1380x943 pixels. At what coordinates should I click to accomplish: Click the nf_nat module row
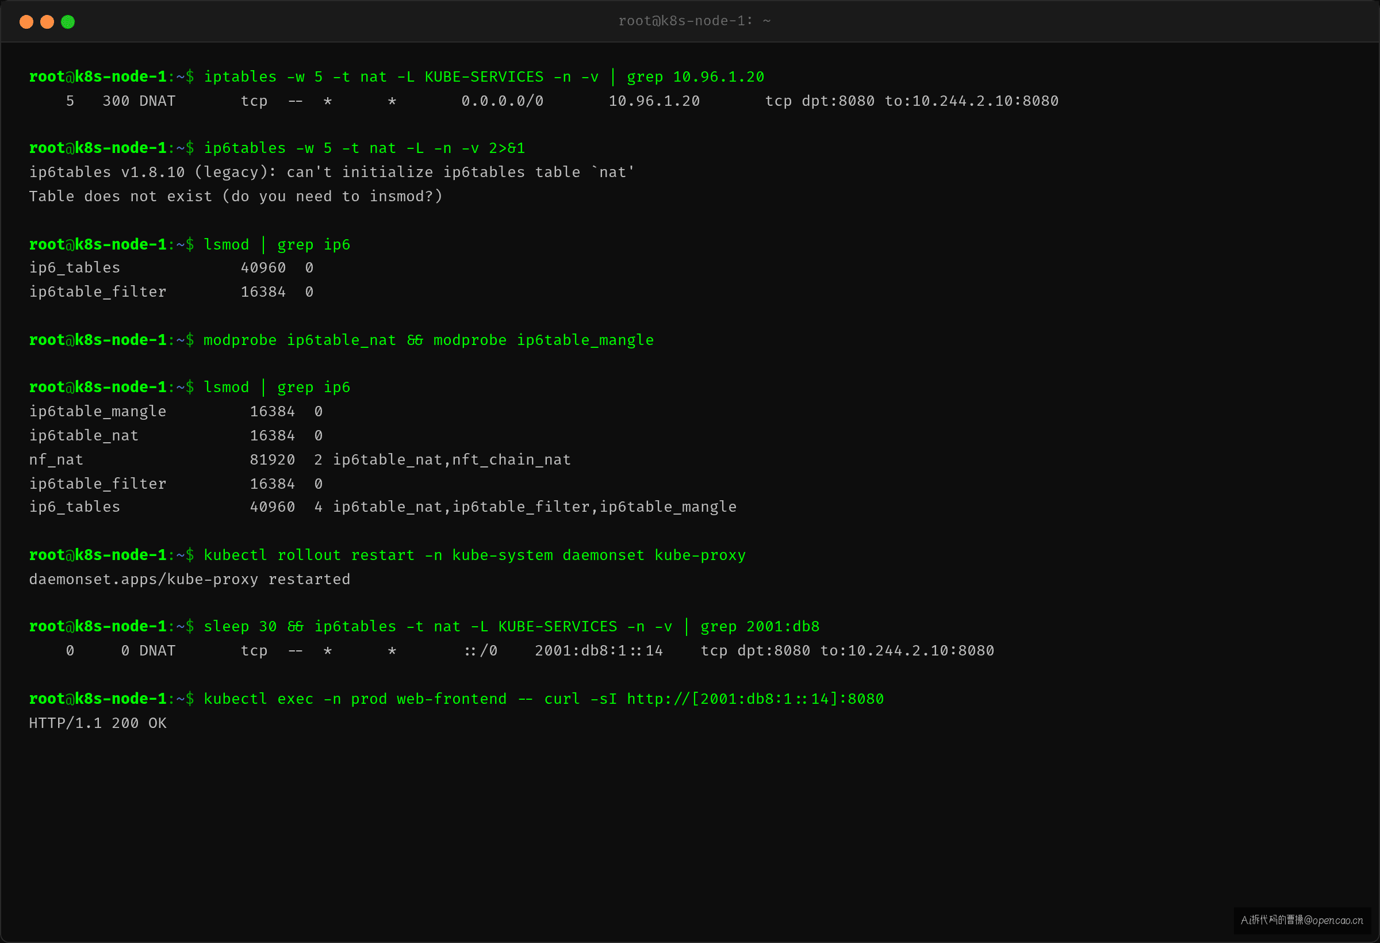tap(300, 459)
